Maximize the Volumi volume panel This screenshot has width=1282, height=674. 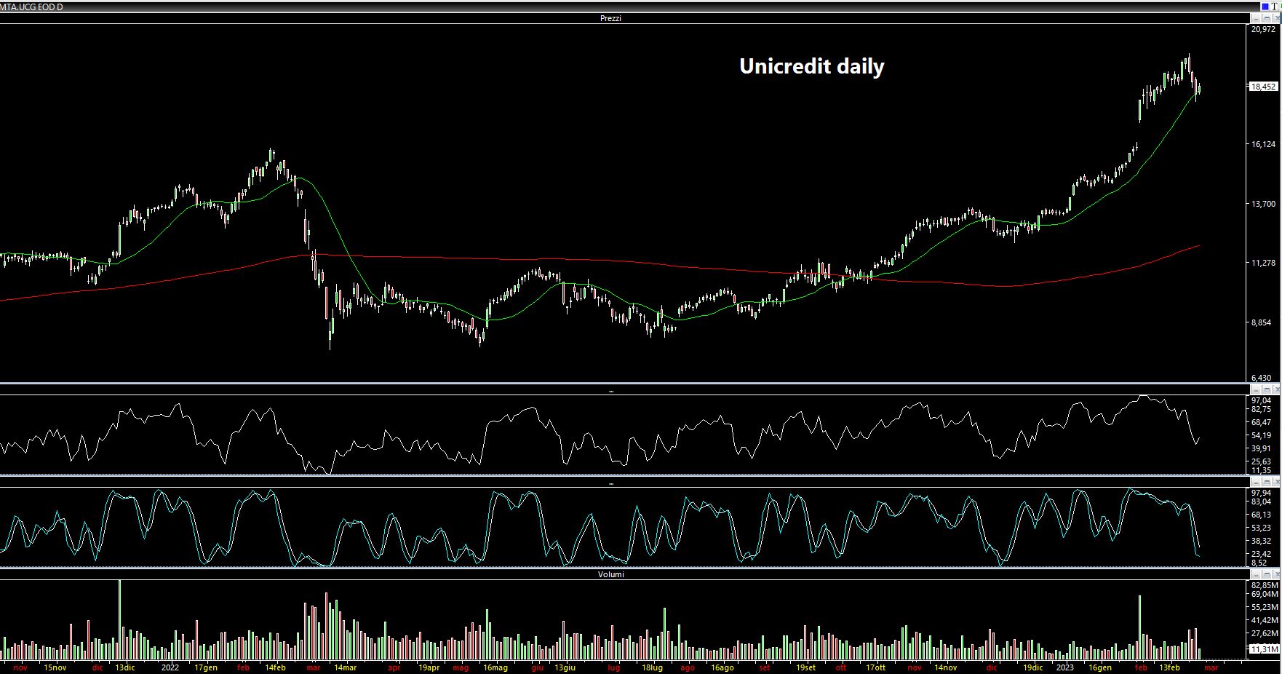click(1267, 574)
